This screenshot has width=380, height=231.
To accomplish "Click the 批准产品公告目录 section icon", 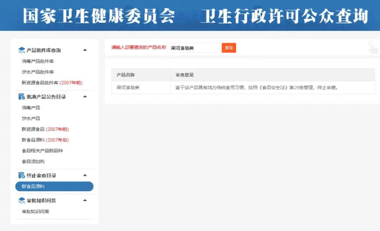I will pos(21,97).
